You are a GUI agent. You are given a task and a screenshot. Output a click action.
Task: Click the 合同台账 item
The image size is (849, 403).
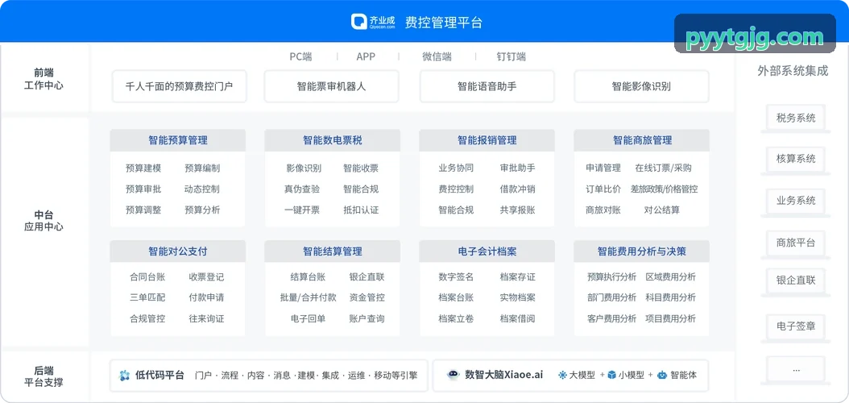pyautogui.click(x=147, y=276)
